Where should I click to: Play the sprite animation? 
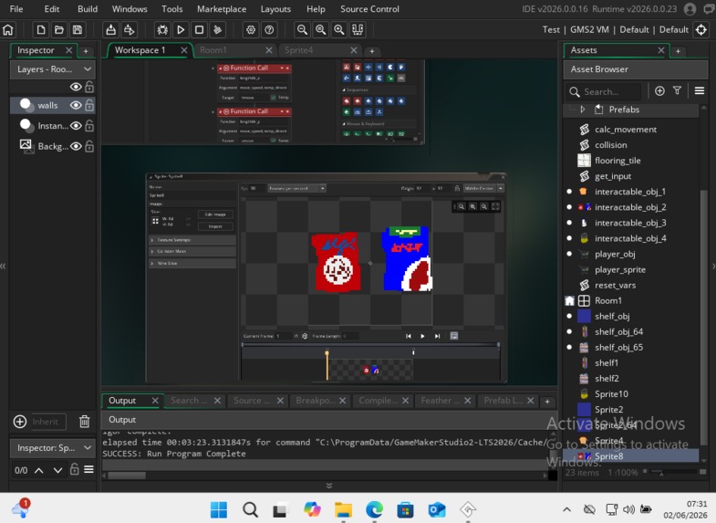[422, 336]
